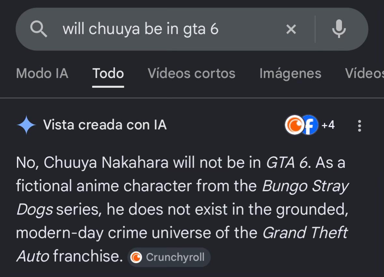This screenshot has height=277, width=384.
Task: Follow the Crunchyroll citation chip
Action: pyautogui.click(x=169, y=257)
